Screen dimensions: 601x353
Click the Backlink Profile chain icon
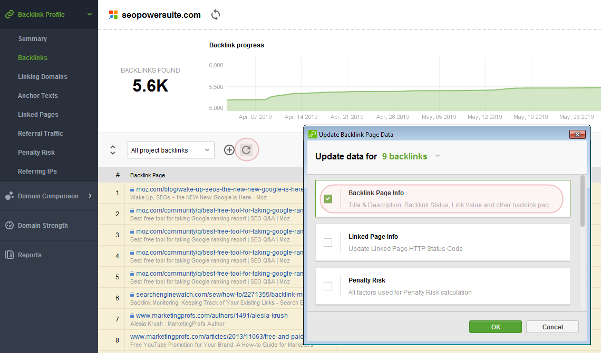click(9, 15)
